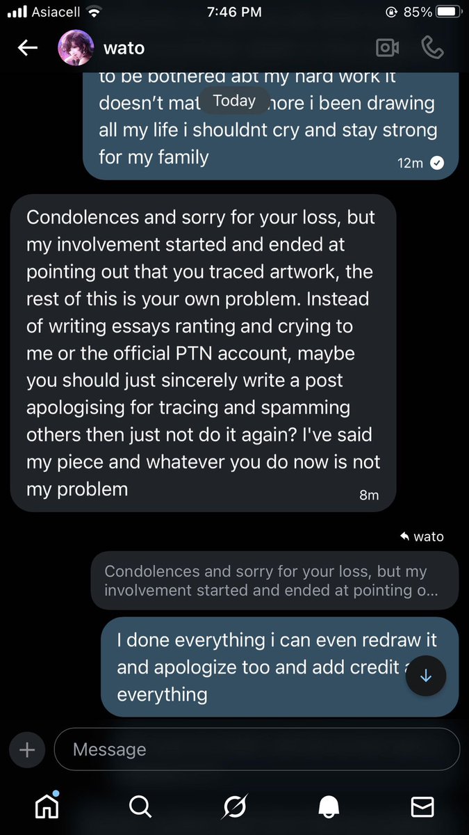Select the long Condolences message bubble
Viewport: 469px width, 835px height.
[x=204, y=353]
